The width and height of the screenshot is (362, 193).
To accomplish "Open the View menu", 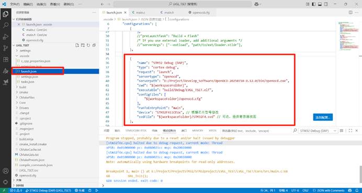I will [x=55, y=4].
